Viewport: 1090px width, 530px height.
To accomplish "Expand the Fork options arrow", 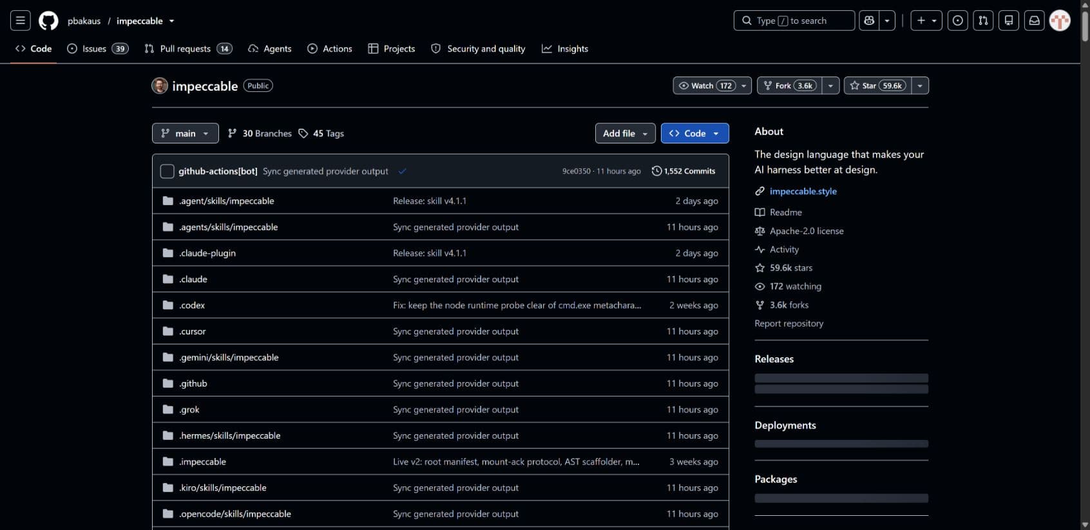I will point(830,86).
